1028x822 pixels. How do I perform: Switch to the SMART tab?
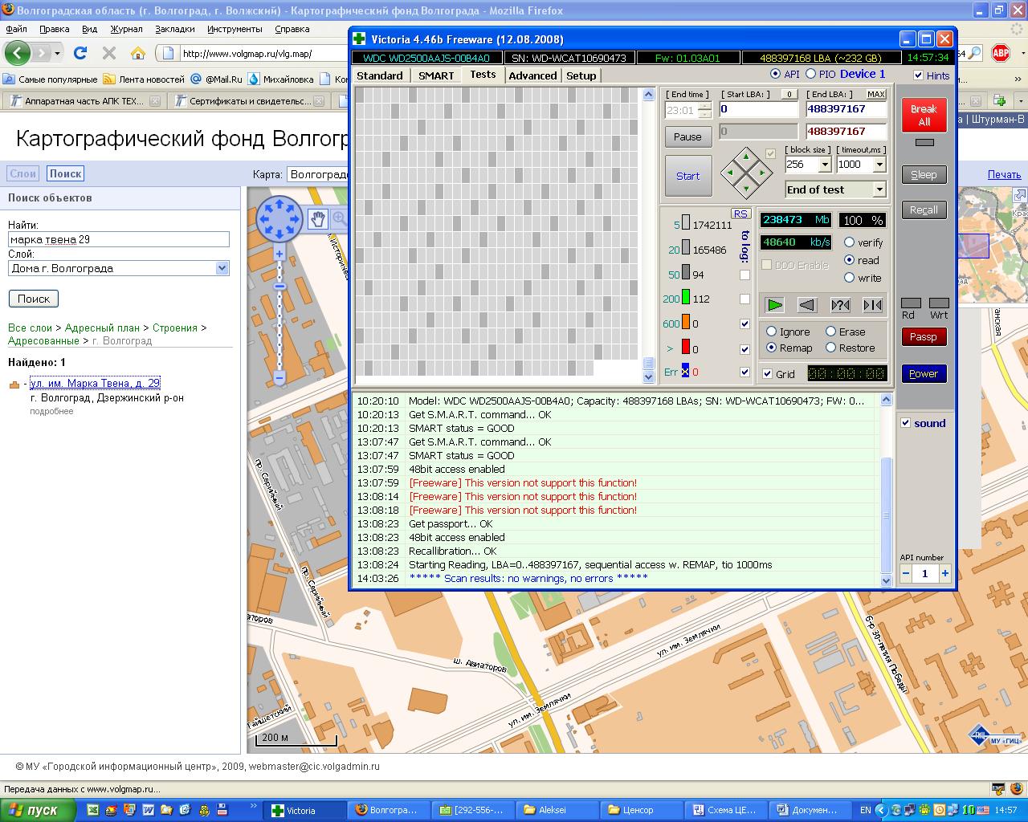pos(436,75)
